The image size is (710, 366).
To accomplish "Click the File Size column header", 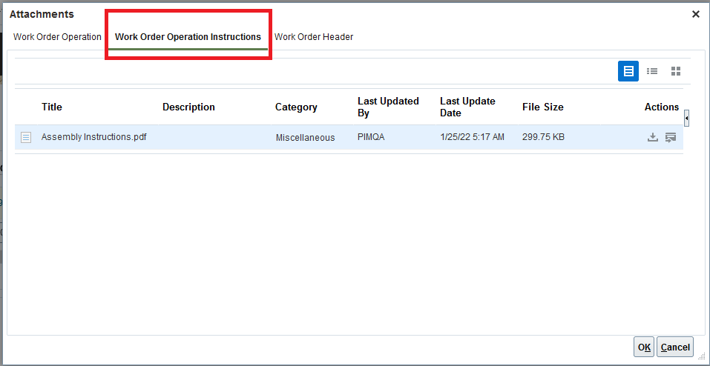I will 543,107.
